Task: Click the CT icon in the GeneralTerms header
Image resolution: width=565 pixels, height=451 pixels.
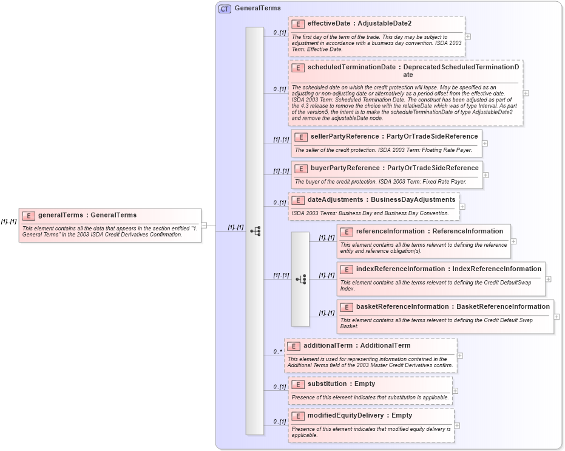Action: pyautogui.click(x=224, y=8)
